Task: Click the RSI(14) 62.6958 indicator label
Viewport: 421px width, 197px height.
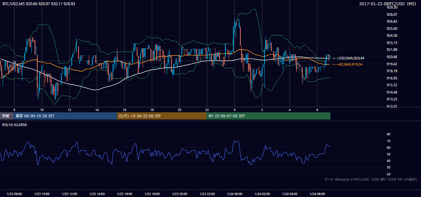Action: pos(15,125)
